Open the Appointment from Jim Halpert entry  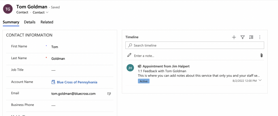click(x=166, y=66)
